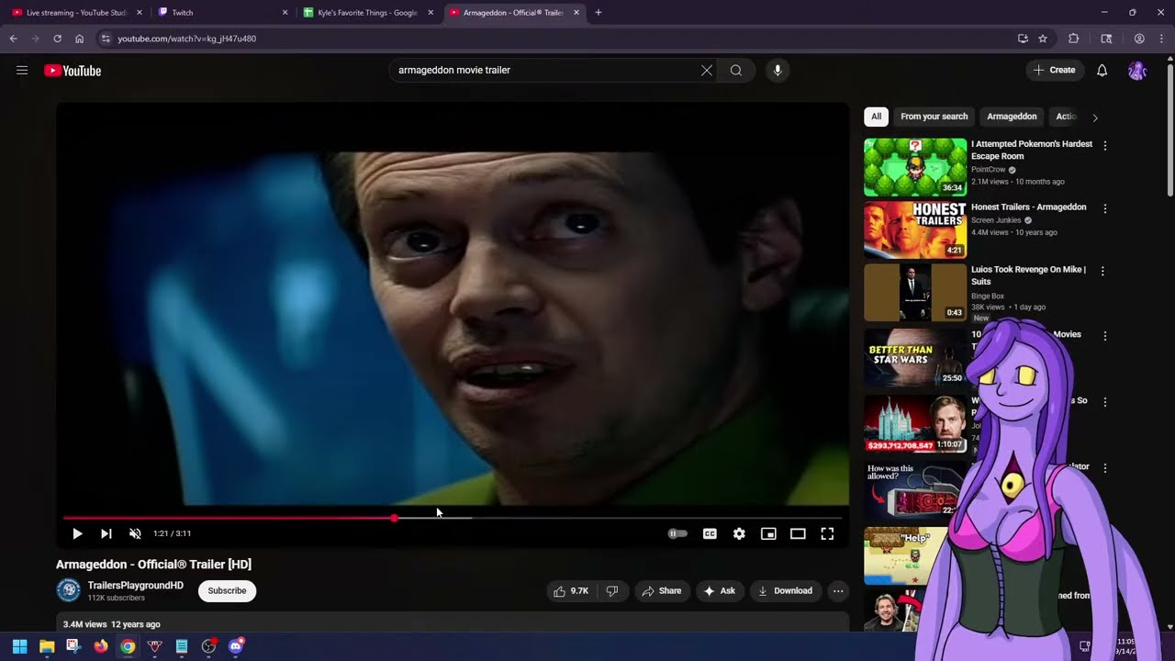
Task: Open Chrome extensions puzzle icon
Action: click(1073, 39)
